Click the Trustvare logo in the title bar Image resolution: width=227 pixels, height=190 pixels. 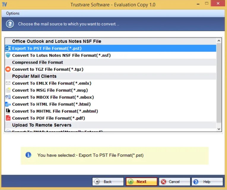[4, 4]
